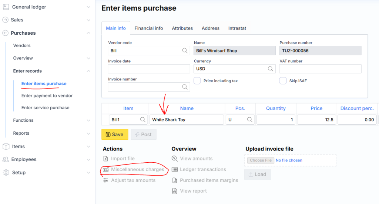The image size is (379, 204).
Task: Click the Invoice number search icon
Action: tap(184, 87)
